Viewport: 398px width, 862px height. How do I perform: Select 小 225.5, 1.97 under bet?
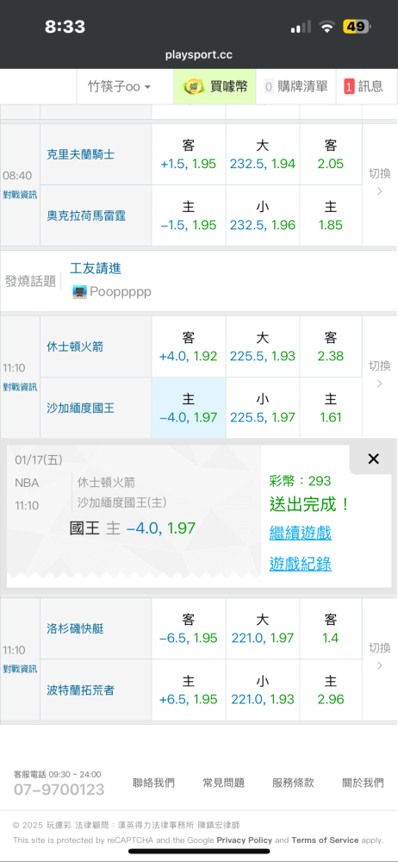coord(262,408)
